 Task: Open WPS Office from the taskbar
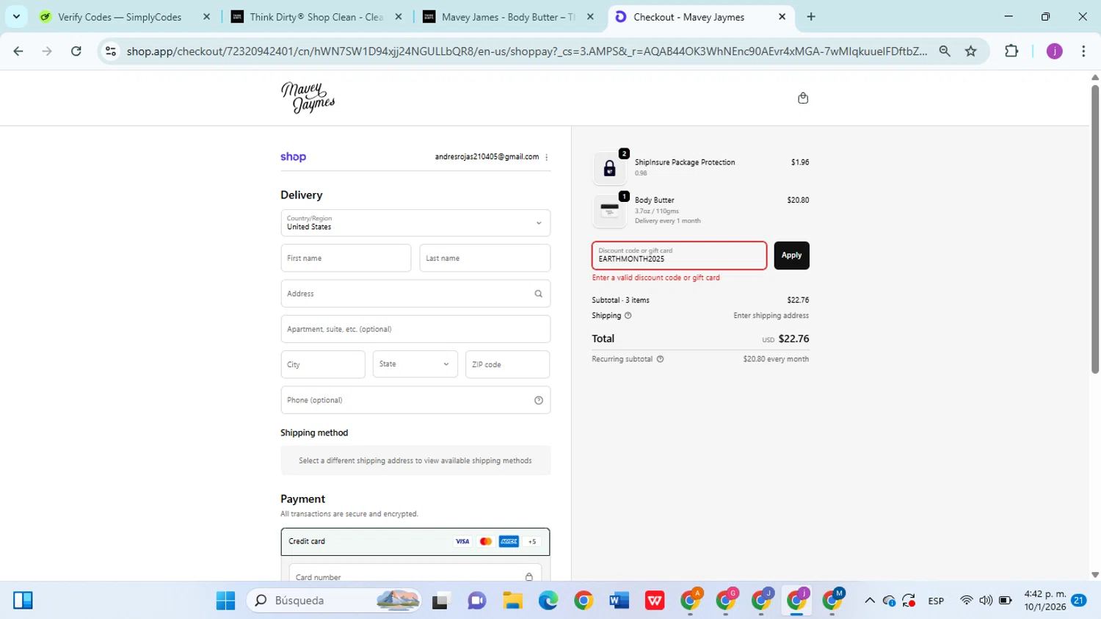click(655, 601)
